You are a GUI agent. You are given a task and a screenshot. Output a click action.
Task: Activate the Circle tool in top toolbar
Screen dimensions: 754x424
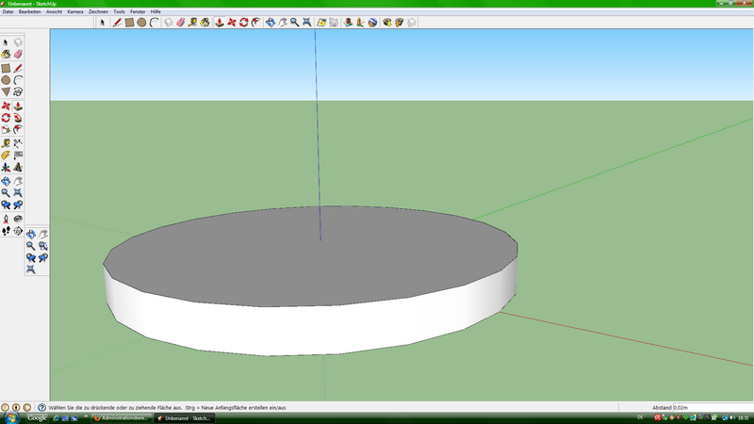141,22
